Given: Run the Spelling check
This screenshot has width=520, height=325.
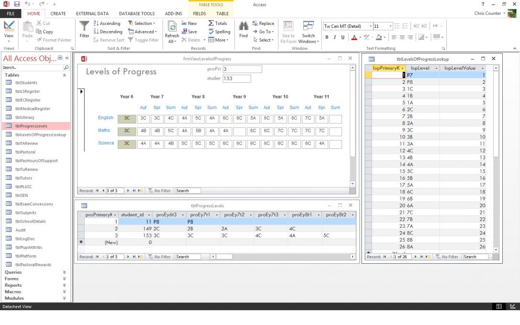Looking at the screenshot, I should tap(219, 32).
